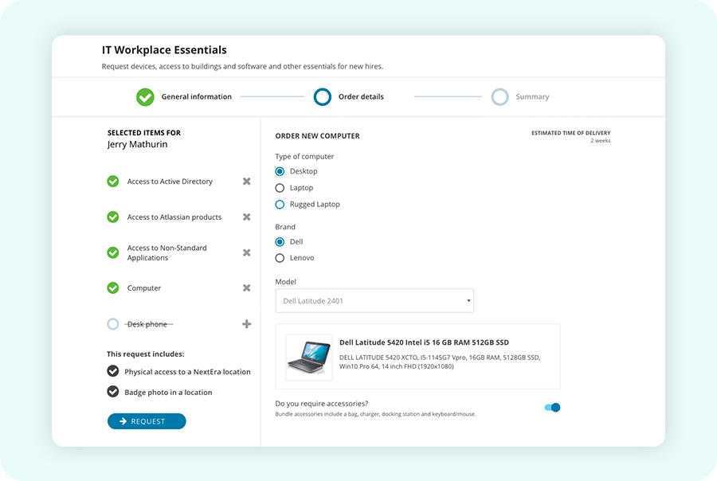Remove Access to Active Directory item

point(246,182)
